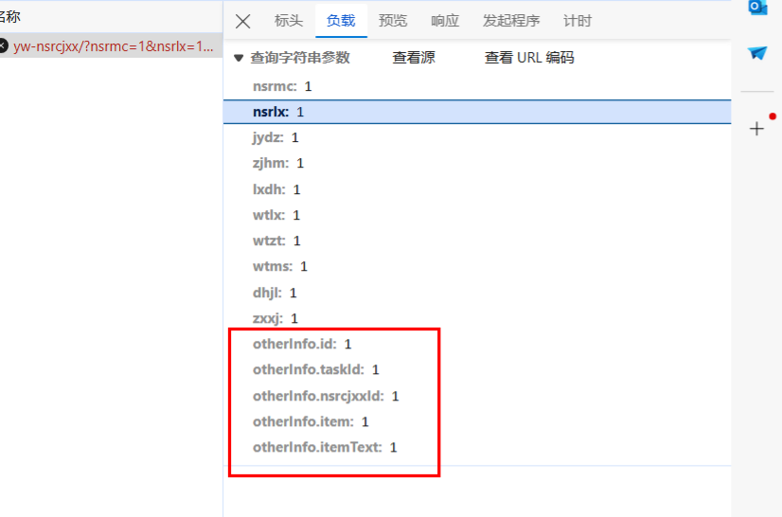
Task: Select the zjhm parameter row
Action: [x=477, y=163]
